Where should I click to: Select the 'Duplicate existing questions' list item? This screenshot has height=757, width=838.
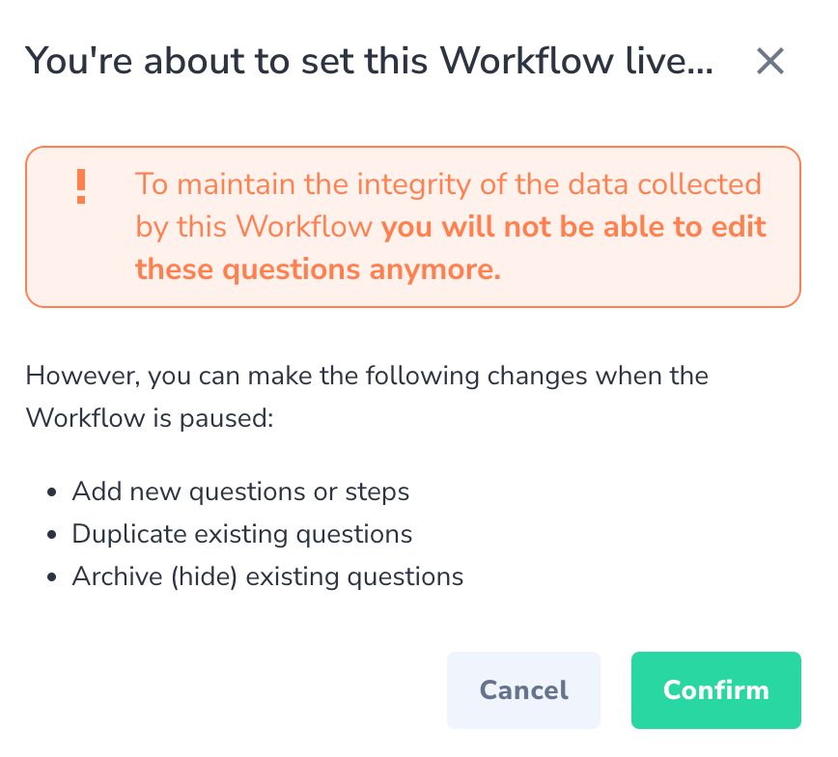(x=241, y=534)
